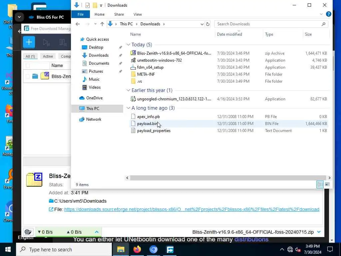Viewport: 341px width, 256px height.
Task: Open the sourceforge download link
Action: [191, 209]
